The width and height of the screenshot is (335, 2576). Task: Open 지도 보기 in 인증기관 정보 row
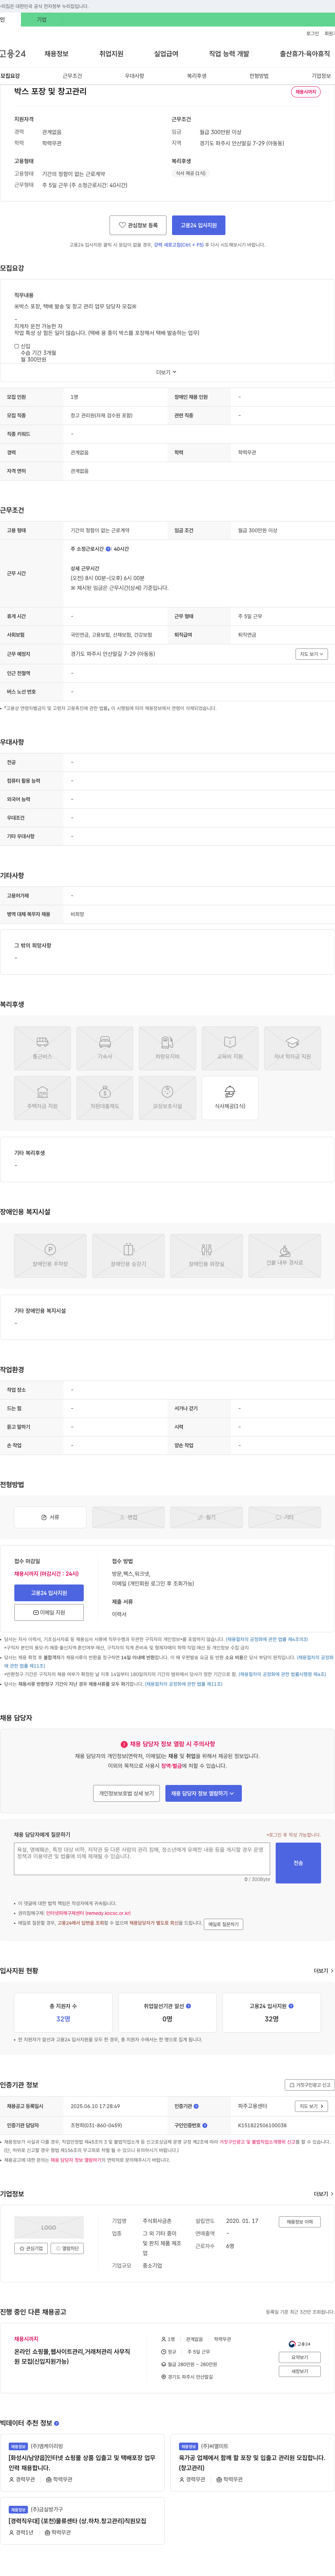pos(311,2106)
